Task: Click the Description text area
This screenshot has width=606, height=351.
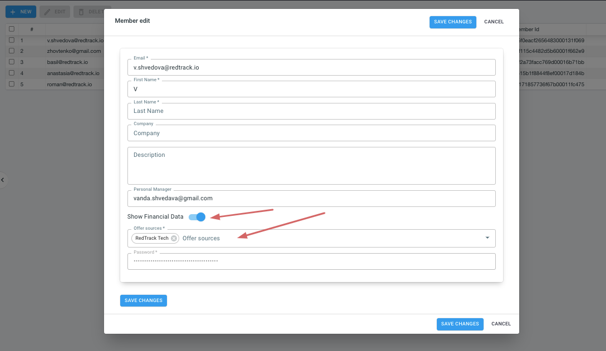Action: point(312,165)
